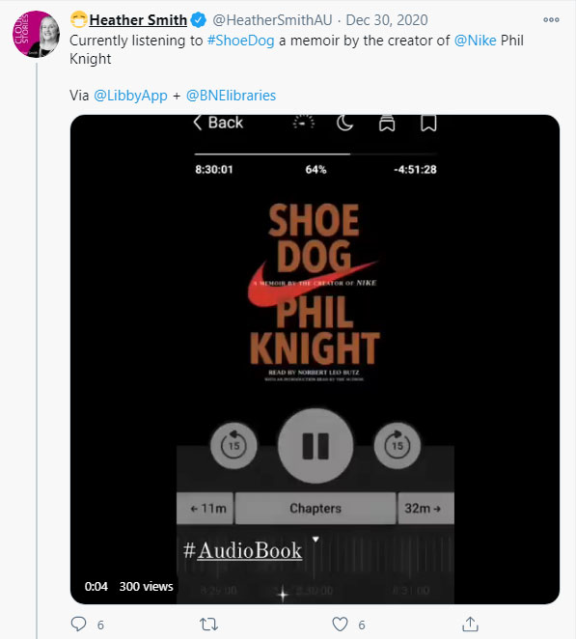Retweet using the retweet arrows icon
The height and width of the screenshot is (639, 576).
tap(208, 624)
